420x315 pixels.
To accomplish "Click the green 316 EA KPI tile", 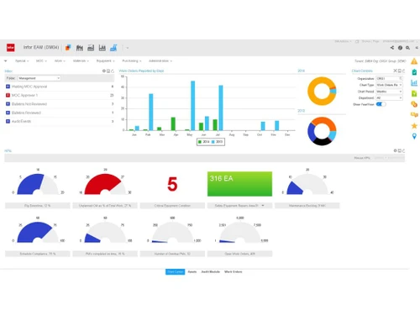I will 239,184.
